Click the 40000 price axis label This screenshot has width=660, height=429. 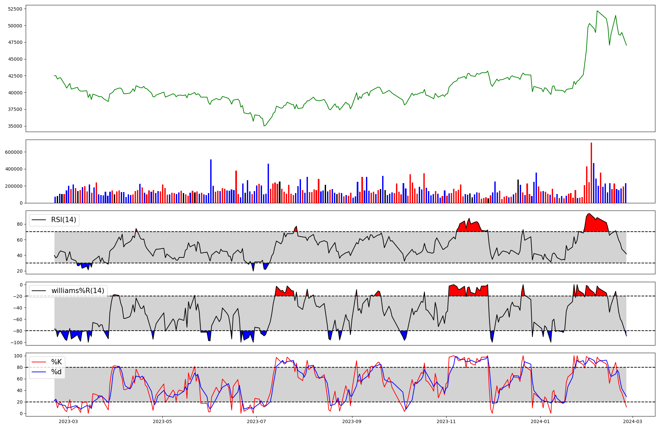pyautogui.click(x=15, y=93)
